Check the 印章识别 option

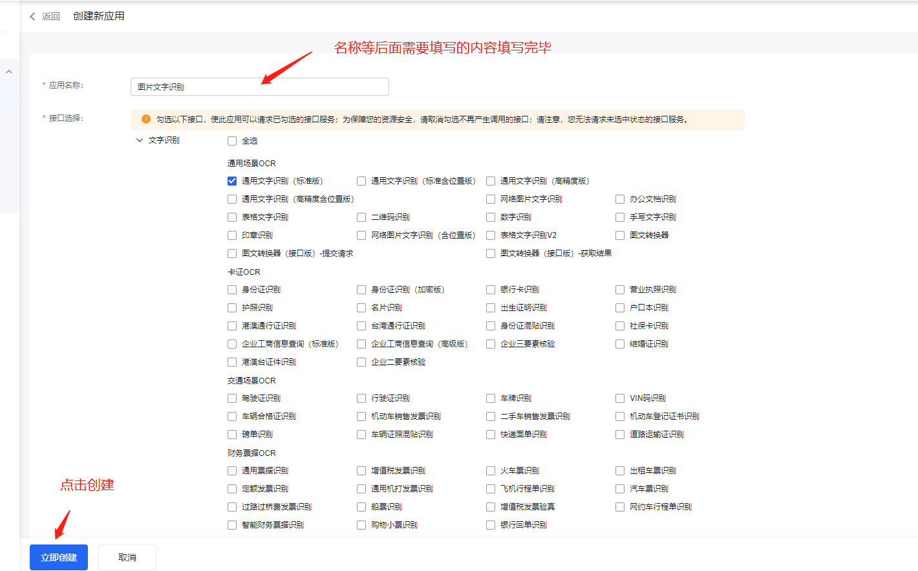[x=232, y=235]
